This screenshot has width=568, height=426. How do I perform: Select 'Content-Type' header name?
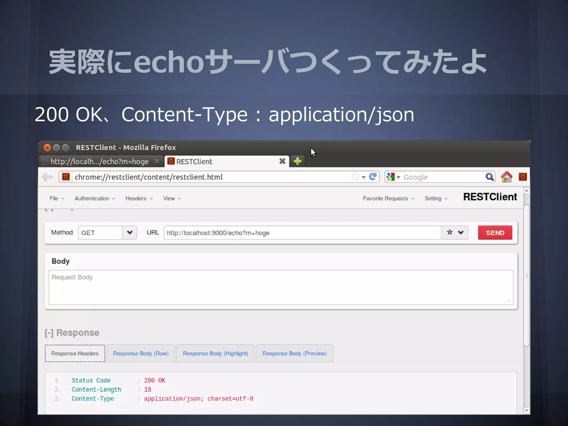[x=93, y=399]
